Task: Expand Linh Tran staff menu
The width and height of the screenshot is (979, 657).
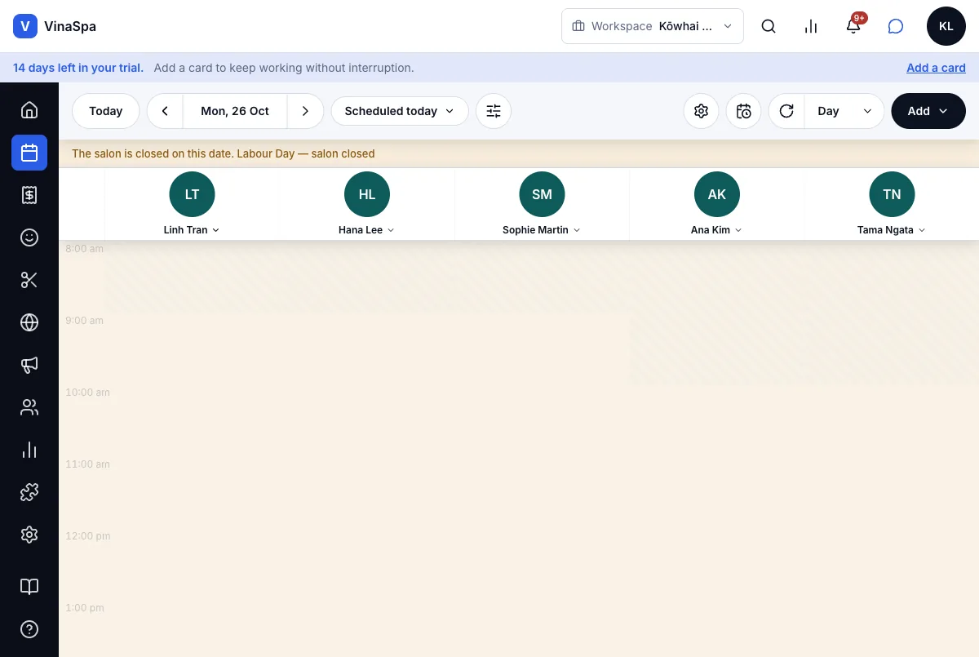Action: tap(192, 230)
